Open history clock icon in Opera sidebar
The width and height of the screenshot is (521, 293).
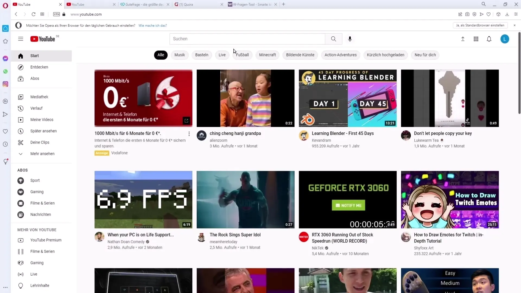pyautogui.click(x=5, y=144)
